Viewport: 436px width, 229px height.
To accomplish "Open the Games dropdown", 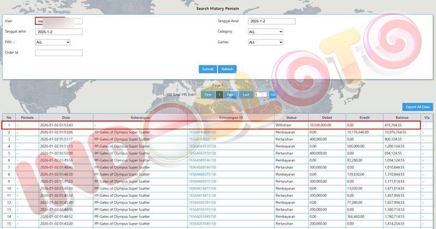I will pyautogui.click(x=265, y=42).
